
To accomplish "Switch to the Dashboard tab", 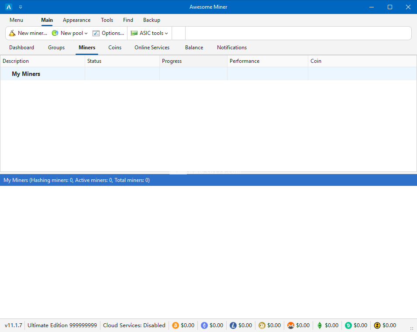I will pos(21,47).
